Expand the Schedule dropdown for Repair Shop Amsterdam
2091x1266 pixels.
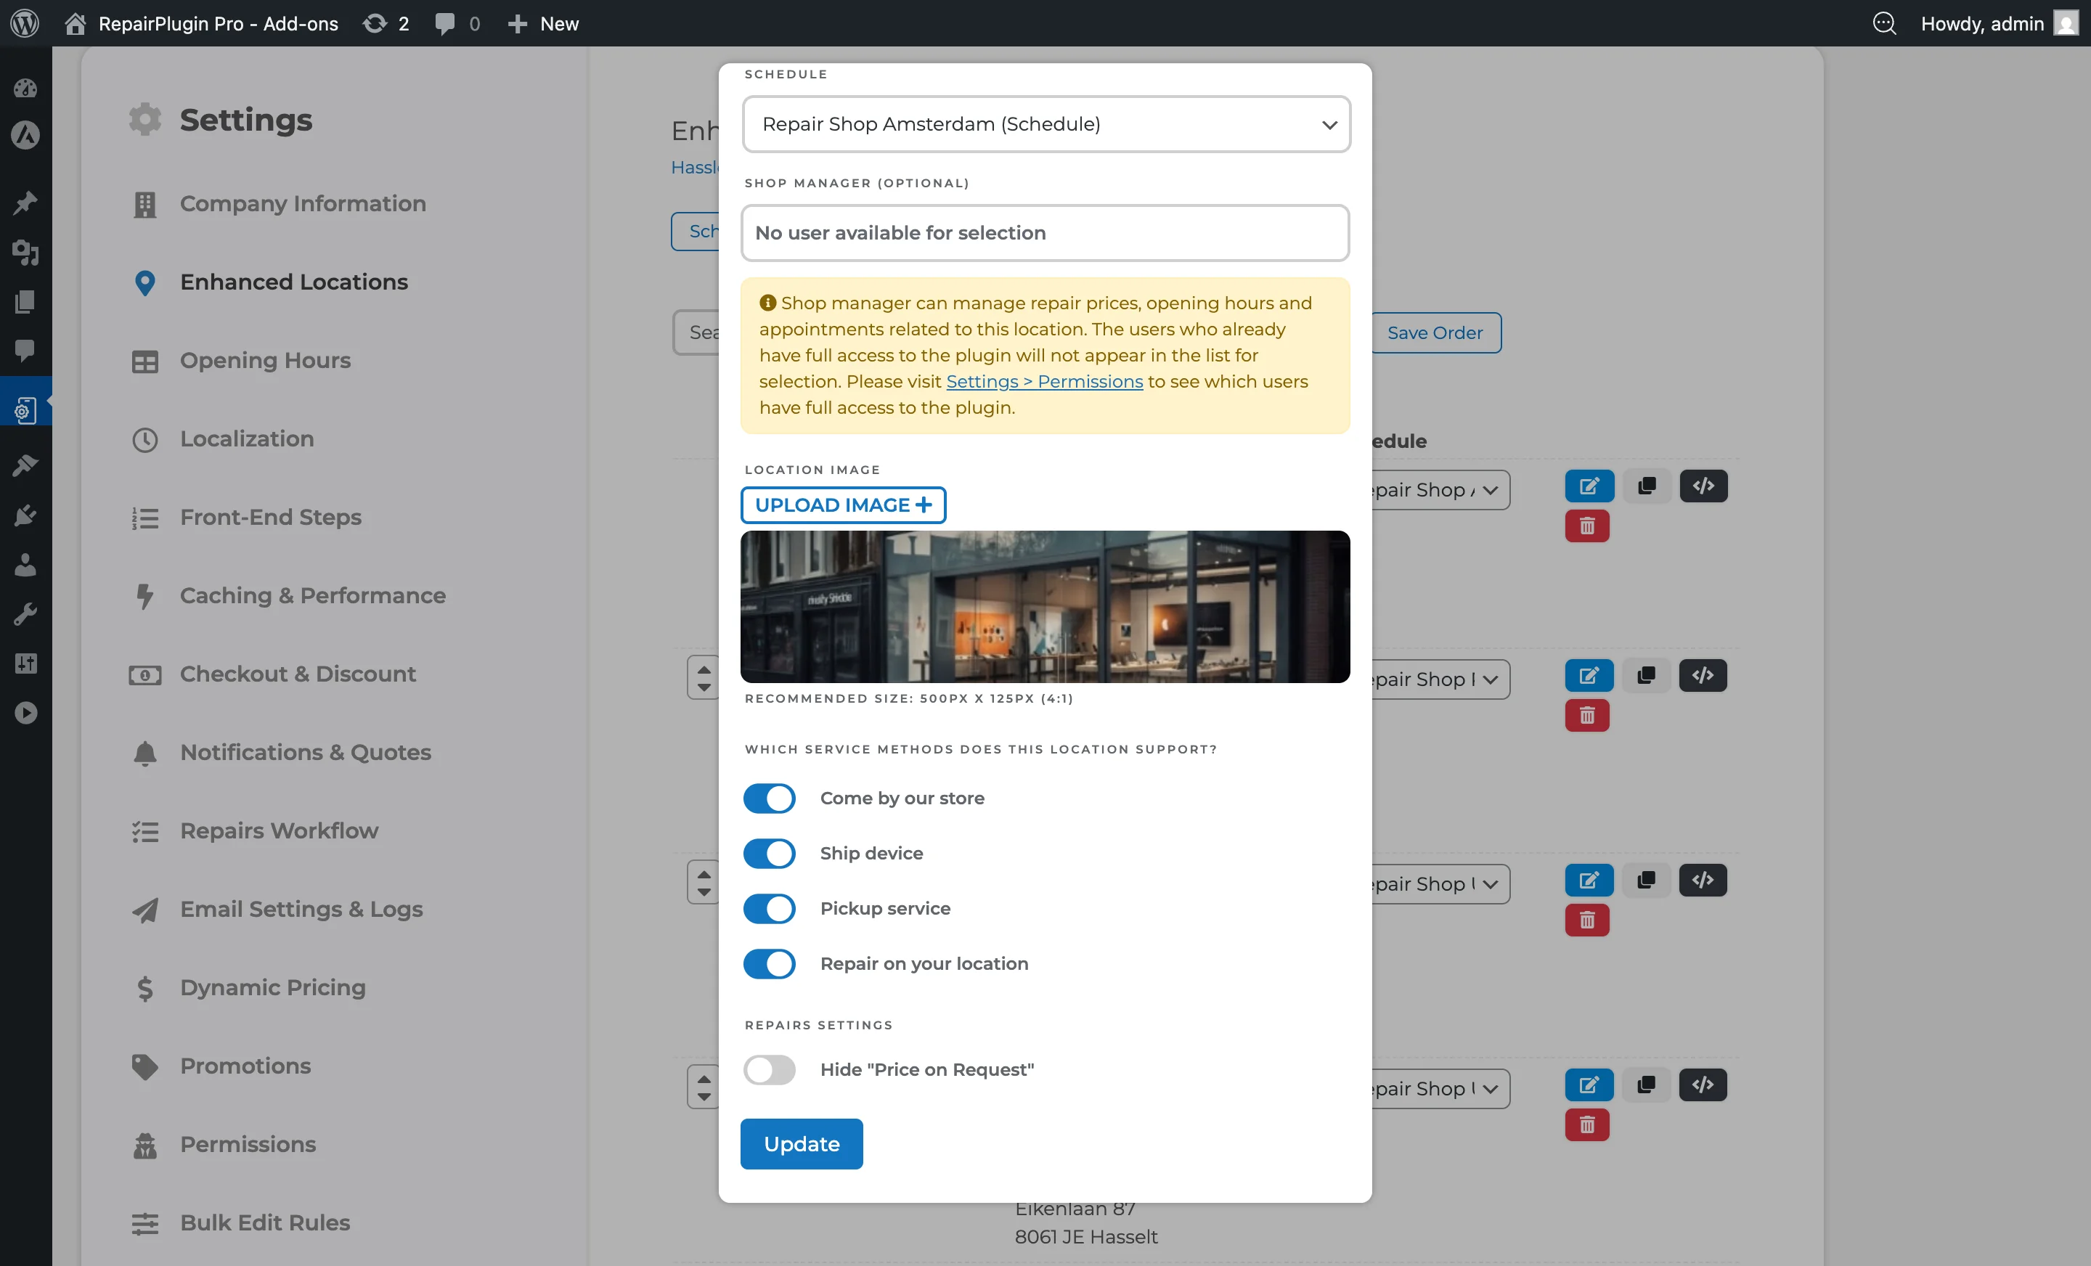pos(1046,124)
